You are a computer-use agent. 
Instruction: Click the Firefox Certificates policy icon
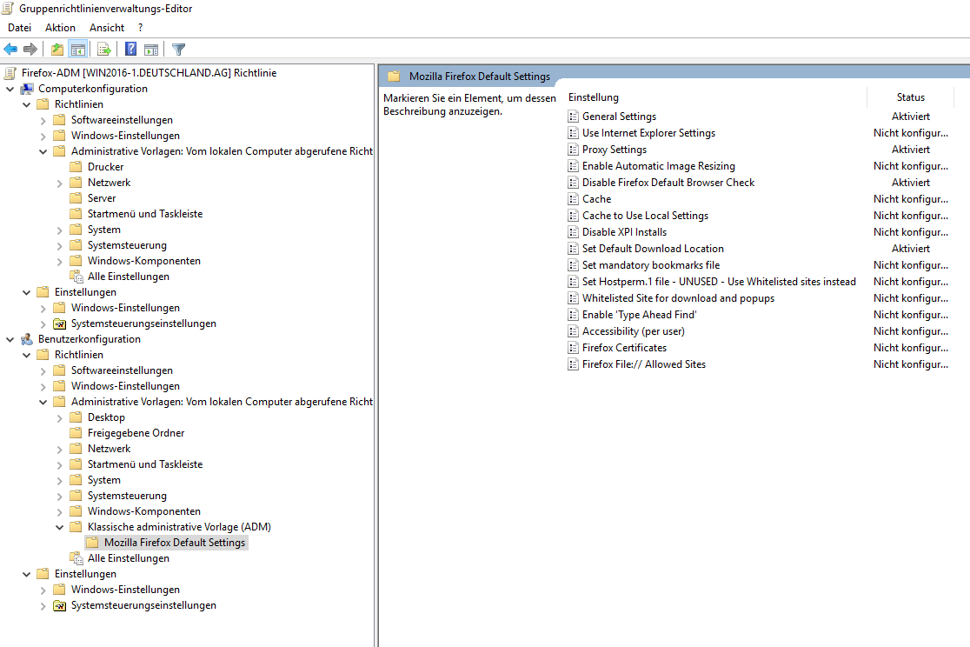574,348
